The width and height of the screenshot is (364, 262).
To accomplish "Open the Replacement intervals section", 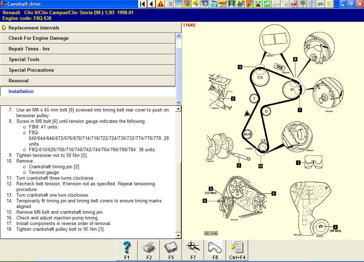I will click(90, 28).
